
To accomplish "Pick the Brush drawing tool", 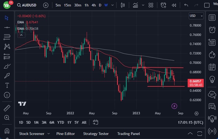I will click(x=7, y=66).
